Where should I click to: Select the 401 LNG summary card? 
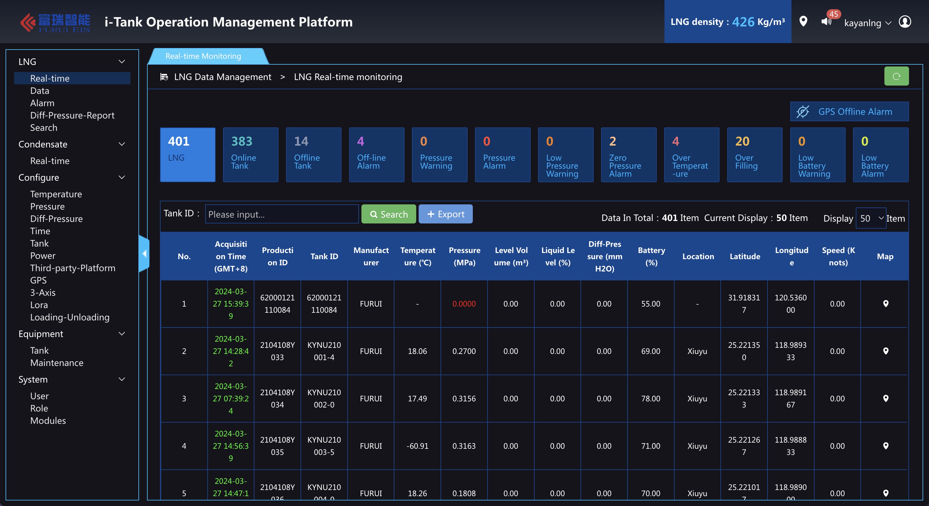pyautogui.click(x=188, y=155)
